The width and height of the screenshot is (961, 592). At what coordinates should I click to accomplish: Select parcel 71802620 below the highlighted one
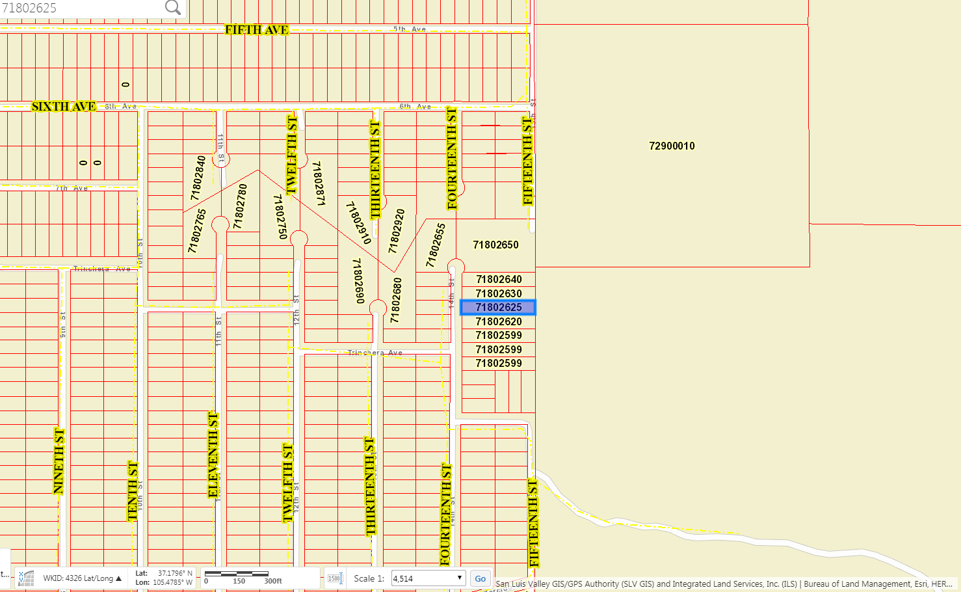coord(499,322)
